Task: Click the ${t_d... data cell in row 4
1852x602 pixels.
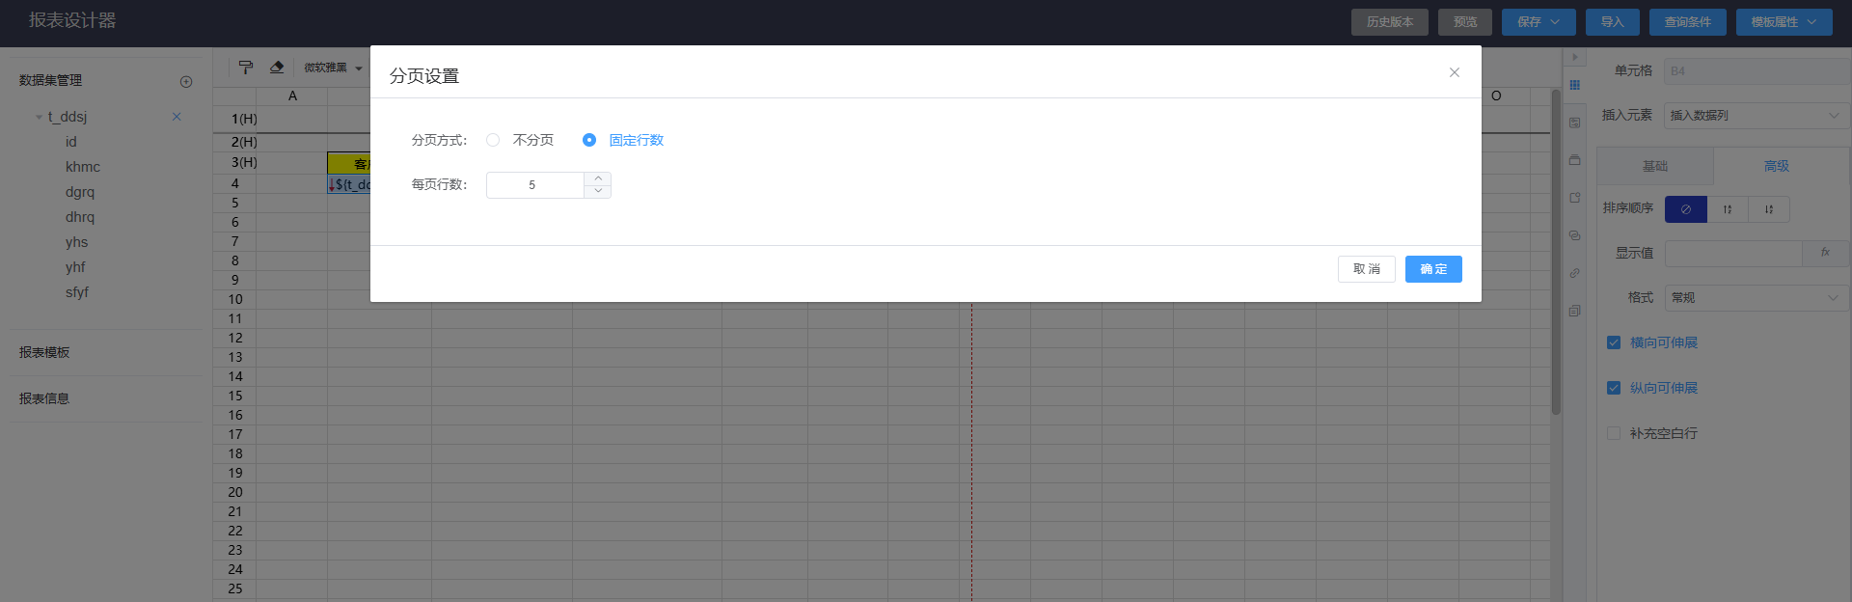Action: [349, 184]
